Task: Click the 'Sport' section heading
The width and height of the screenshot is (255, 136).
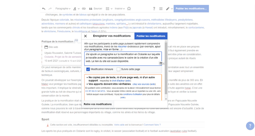Action: coord(45,119)
